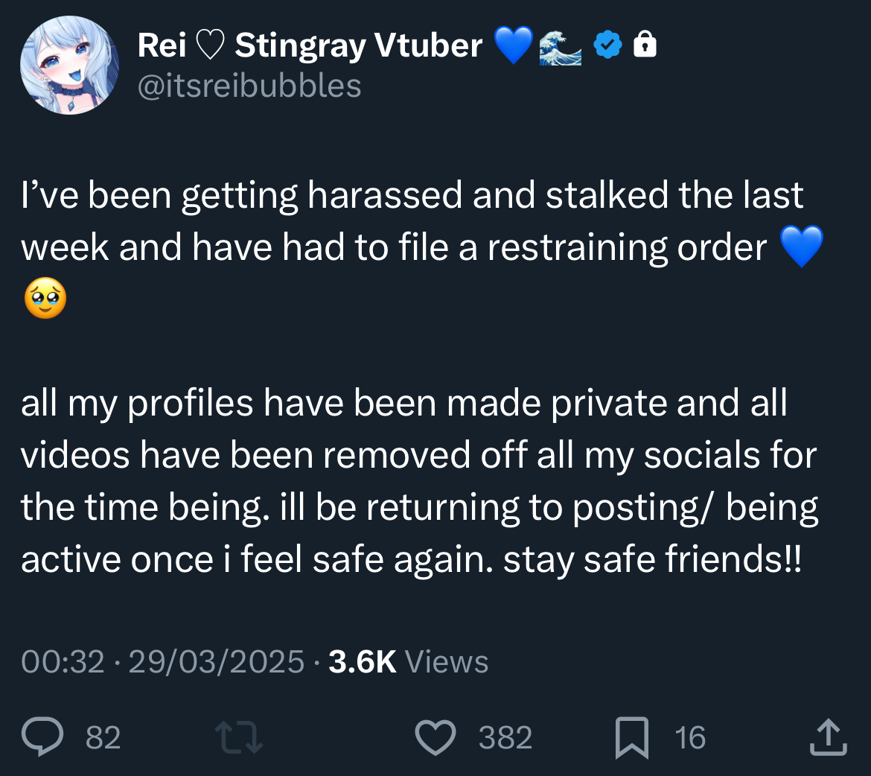This screenshot has width=871, height=776.
Task: Click the 3.6K Views count
Action: (408, 661)
